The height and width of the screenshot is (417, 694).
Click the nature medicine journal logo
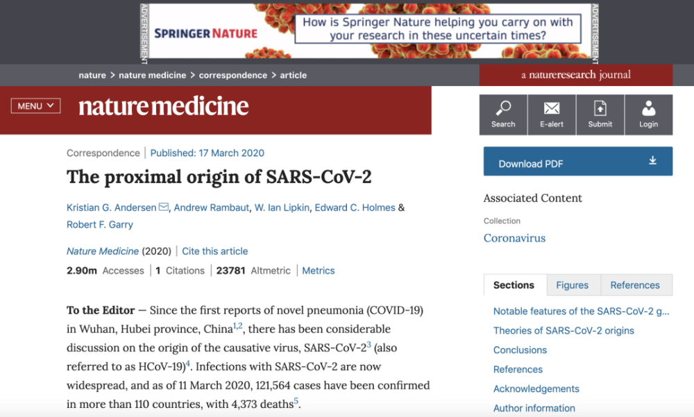point(163,107)
